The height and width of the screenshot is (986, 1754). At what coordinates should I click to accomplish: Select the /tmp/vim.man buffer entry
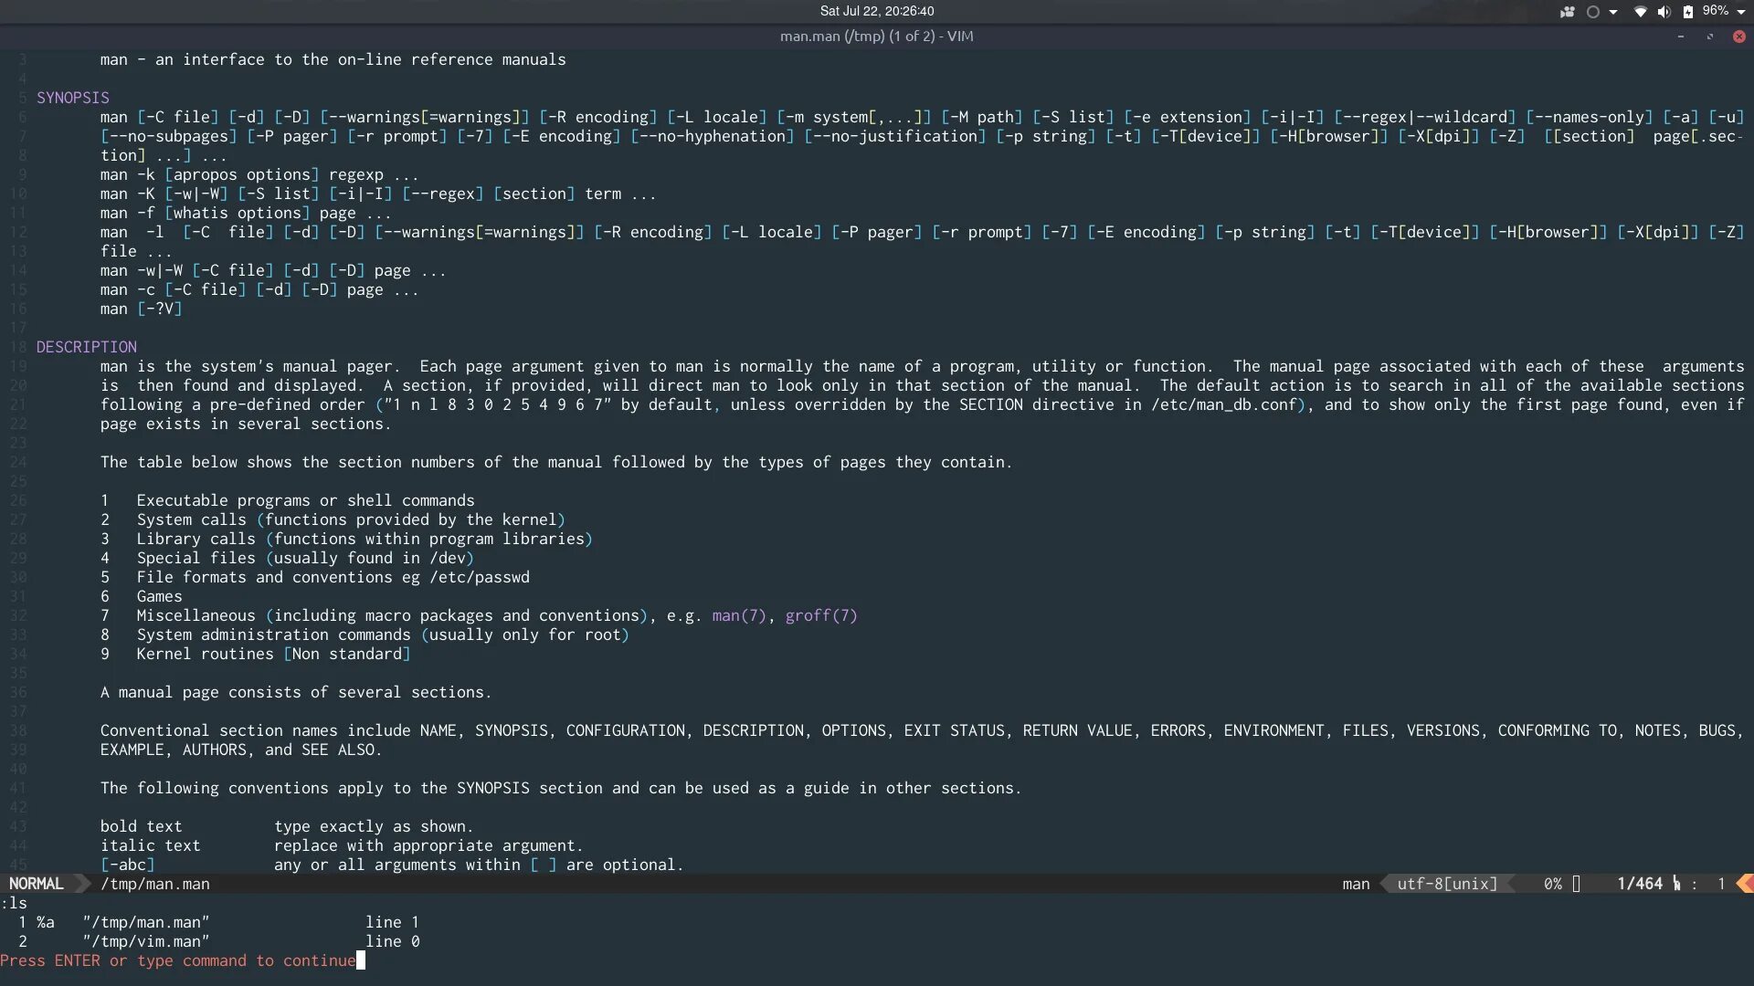tap(146, 941)
